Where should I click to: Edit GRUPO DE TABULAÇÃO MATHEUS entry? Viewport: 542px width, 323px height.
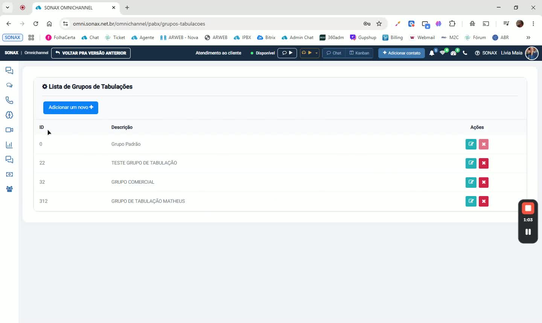(471, 201)
